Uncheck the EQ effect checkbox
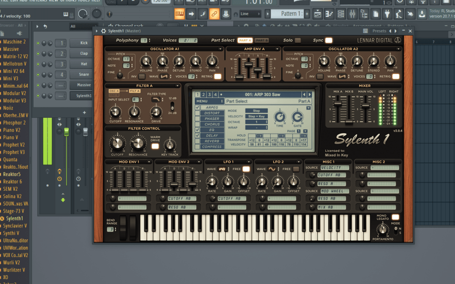The image size is (455, 284). 198,130
